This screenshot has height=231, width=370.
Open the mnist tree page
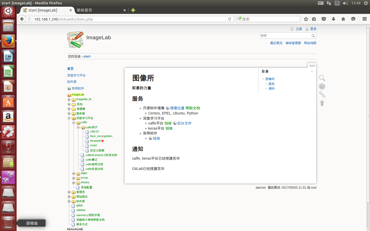pos(94,145)
